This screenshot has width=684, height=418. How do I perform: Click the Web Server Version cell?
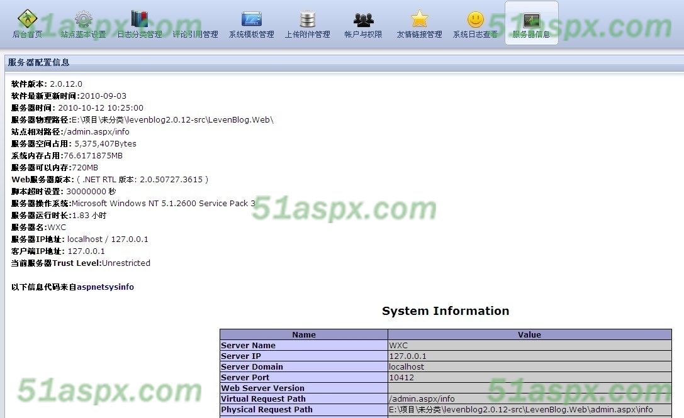[x=304, y=388]
